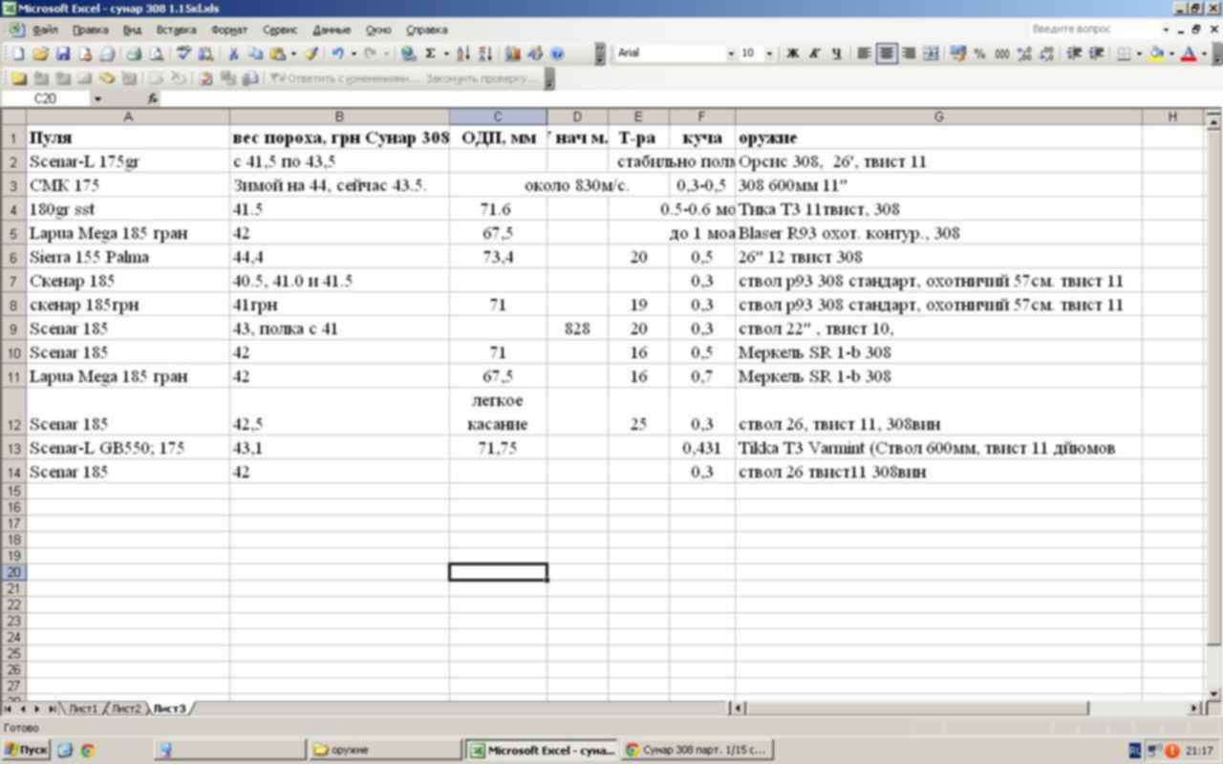Apply Percent style with the % icon
1223x764 pixels.
tap(979, 53)
